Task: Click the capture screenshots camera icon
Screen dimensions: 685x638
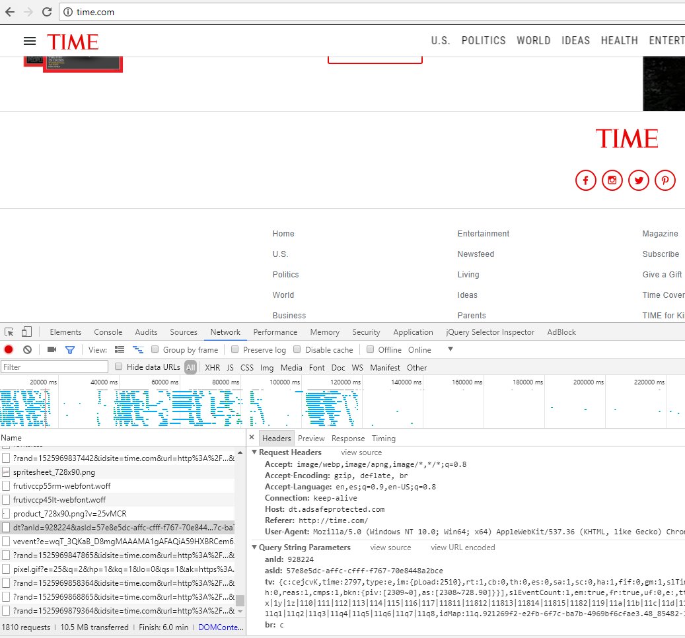Action: [52, 349]
